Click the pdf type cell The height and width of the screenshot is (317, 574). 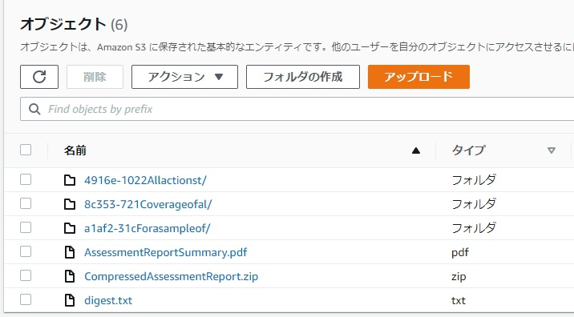460,253
